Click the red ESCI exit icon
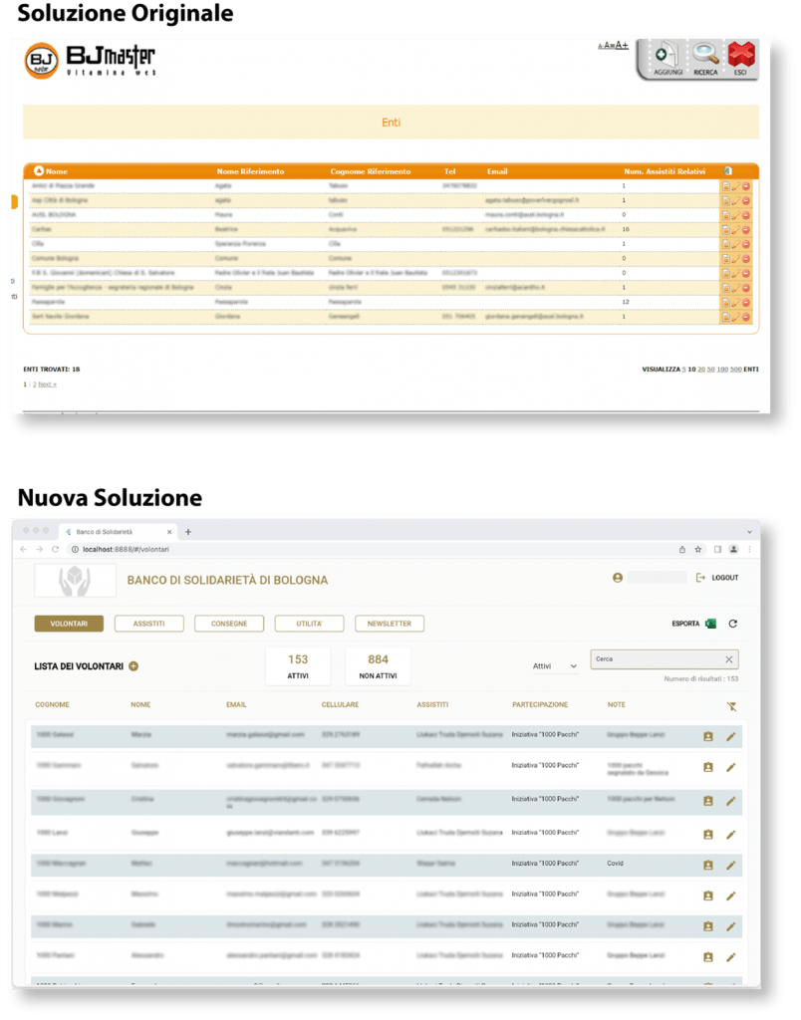The image size is (801, 1020). 741,56
